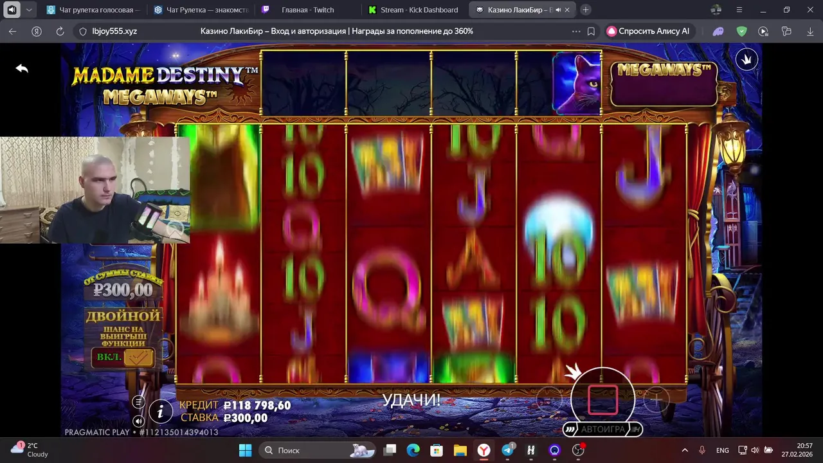This screenshot has width=823, height=463.
Task: Close the Казино ЛакиБир tab
Action: pyautogui.click(x=567, y=10)
